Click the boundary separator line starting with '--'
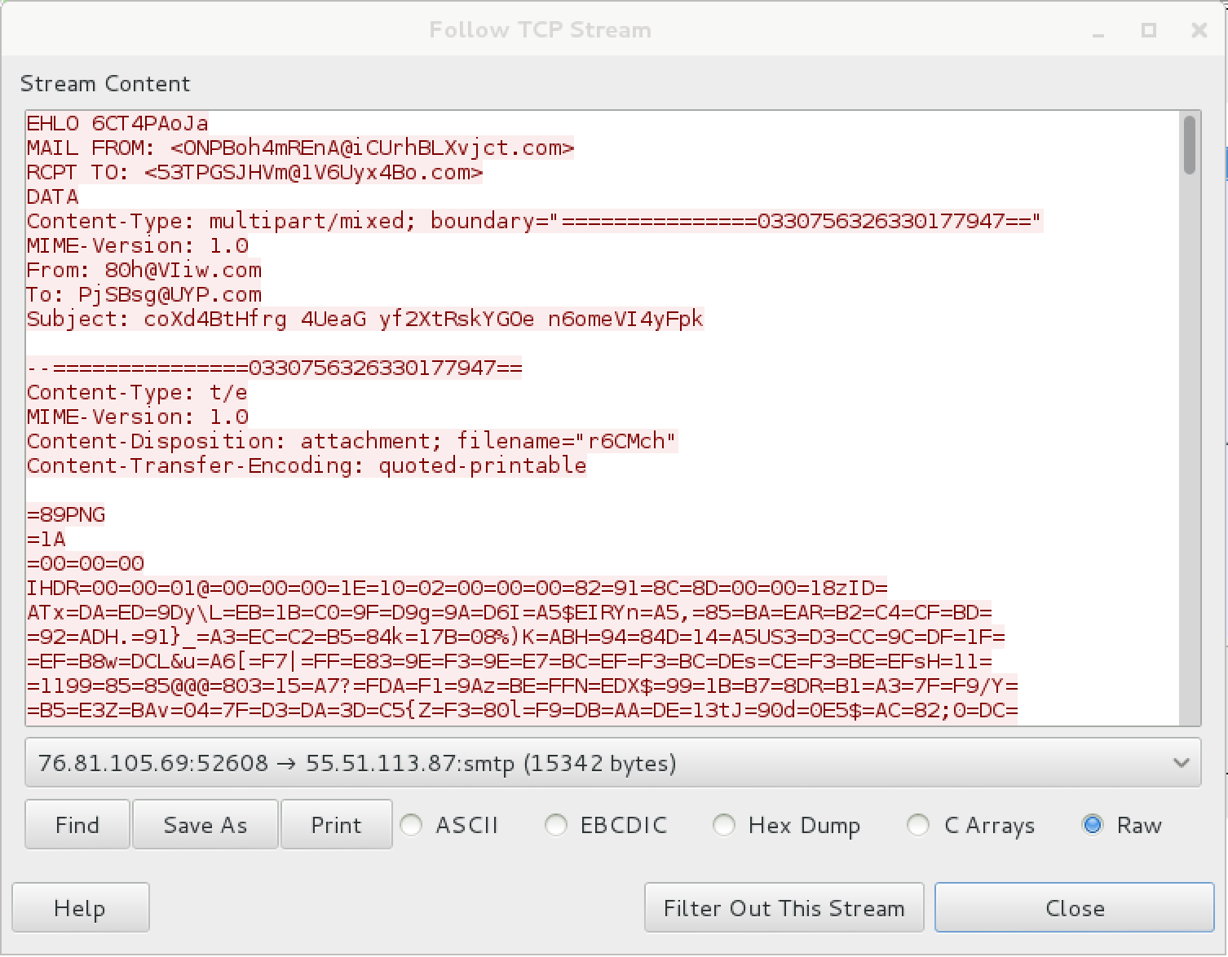Image resolution: width=1228 pixels, height=957 pixels. tap(274, 368)
